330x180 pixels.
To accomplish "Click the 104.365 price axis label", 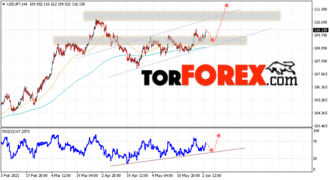I will pyautogui.click(x=321, y=113).
